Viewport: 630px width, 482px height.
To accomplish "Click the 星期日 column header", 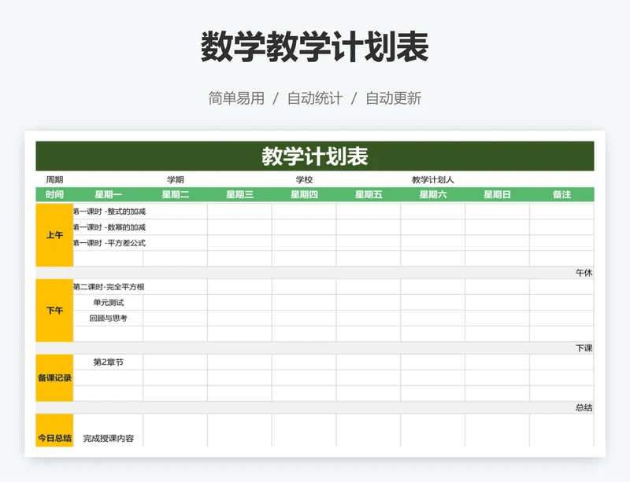I will coord(497,195).
